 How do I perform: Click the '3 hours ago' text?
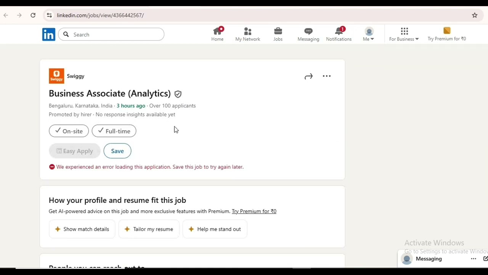point(131,106)
